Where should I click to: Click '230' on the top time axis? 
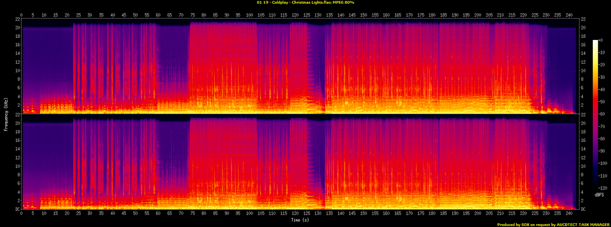[546, 15]
